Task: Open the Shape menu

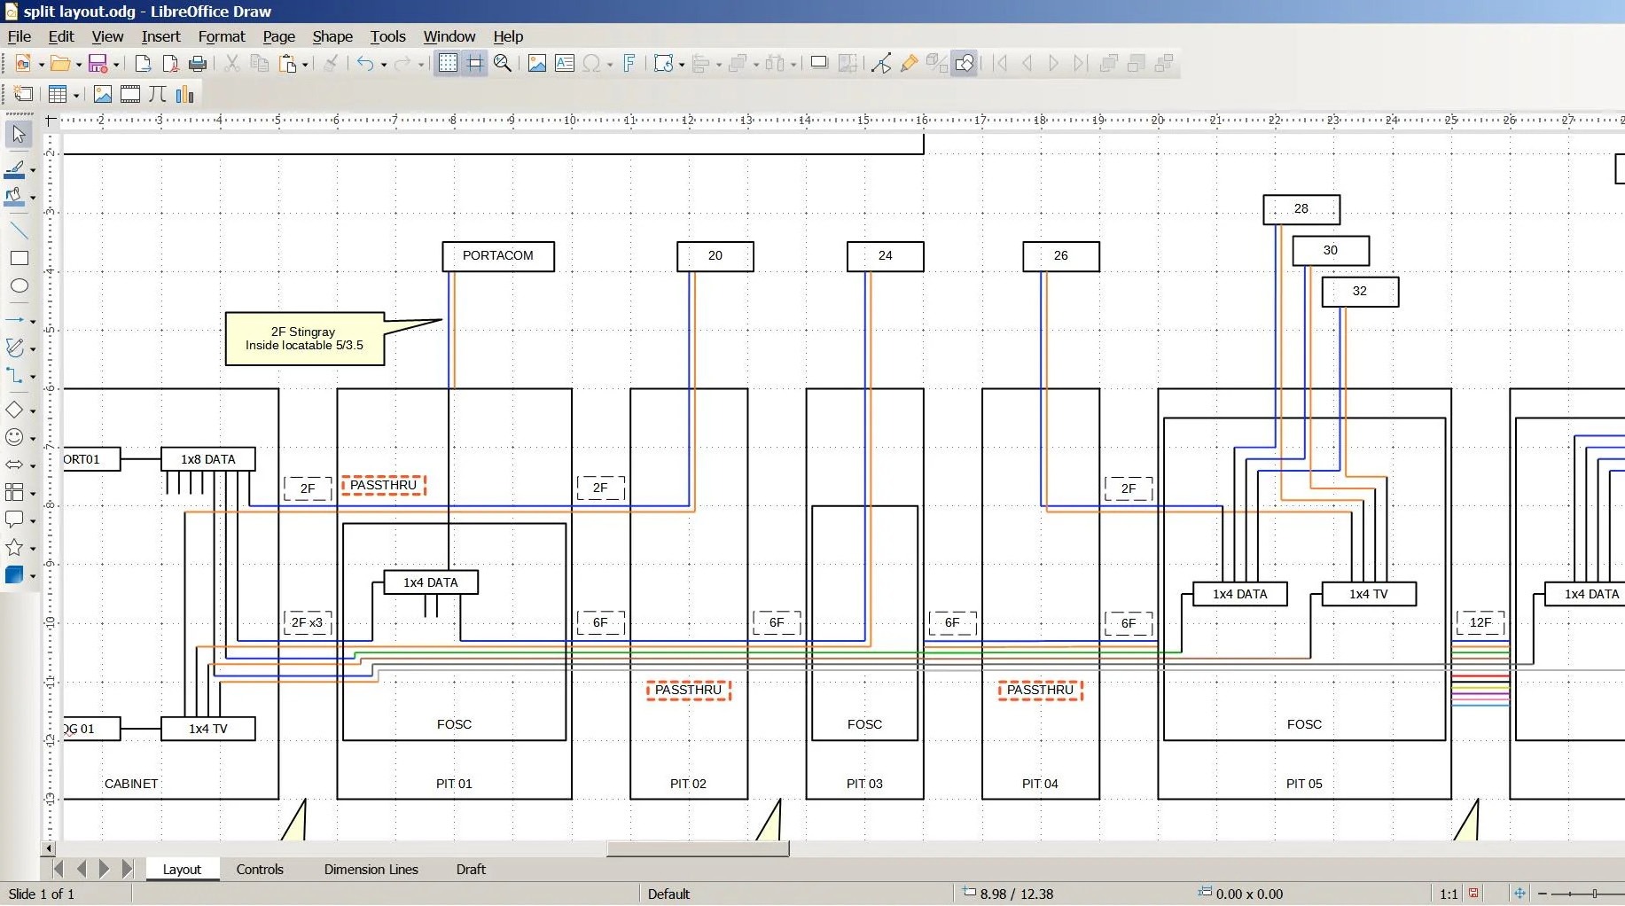Action: click(332, 36)
